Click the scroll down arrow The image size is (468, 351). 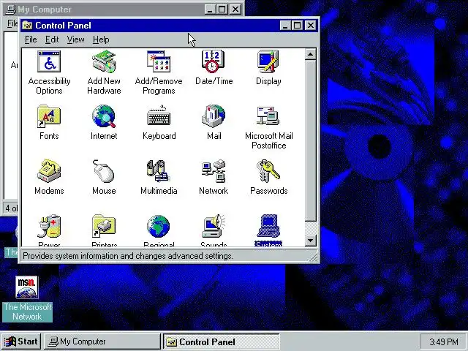click(310, 241)
